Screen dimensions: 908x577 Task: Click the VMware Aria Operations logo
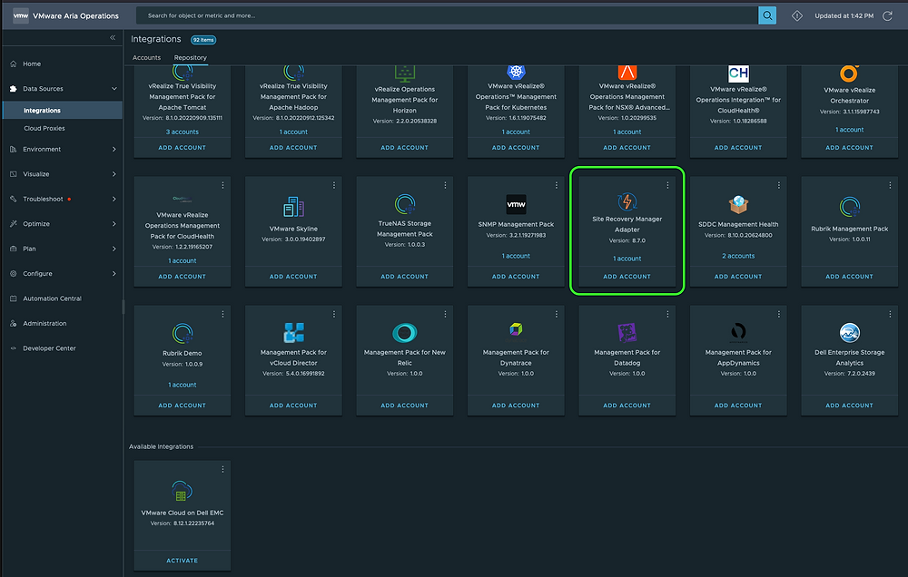(21, 15)
